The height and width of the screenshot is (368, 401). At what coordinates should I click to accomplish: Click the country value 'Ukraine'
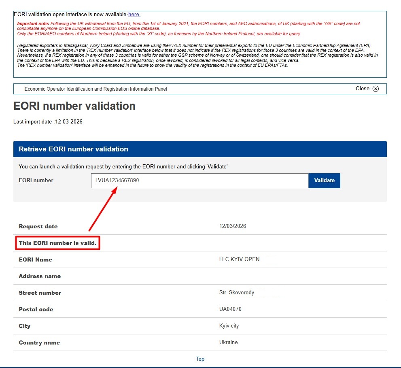pos(228,342)
